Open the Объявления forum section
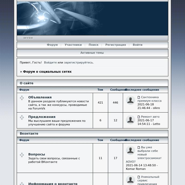Screen dimensions: 185x185 (40, 97)
